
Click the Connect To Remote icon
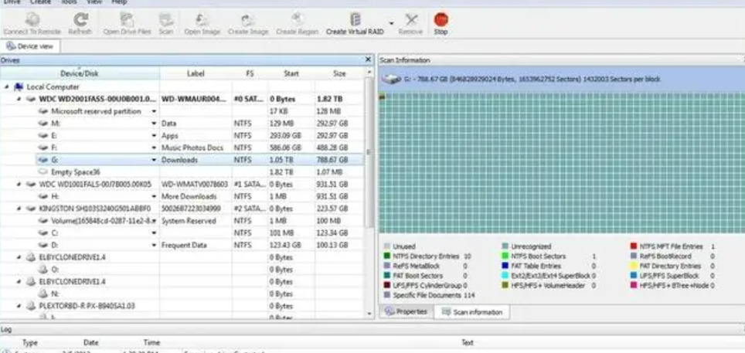[32, 20]
